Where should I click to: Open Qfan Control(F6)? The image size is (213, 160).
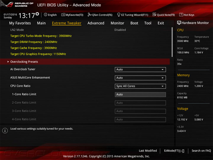pos(100,15)
